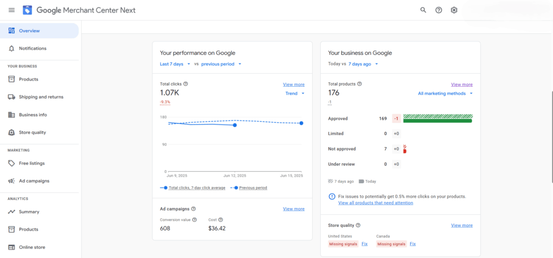Image resolution: width=553 pixels, height=258 pixels.
Task: Click the Jun 12 data point on solid line
Action: coord(234,125)
